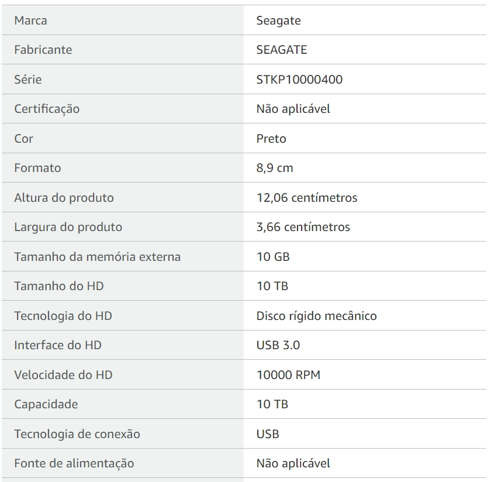The width and height of the screenshot is (491, 482).
Task: Click the Seagate brand value
Action: point(278,20)
